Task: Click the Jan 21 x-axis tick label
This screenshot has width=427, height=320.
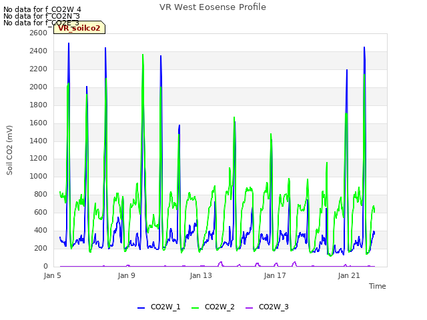Action: (349, 275)
